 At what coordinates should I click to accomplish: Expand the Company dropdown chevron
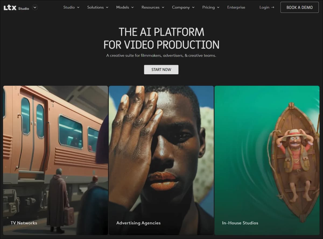(193, 8)
